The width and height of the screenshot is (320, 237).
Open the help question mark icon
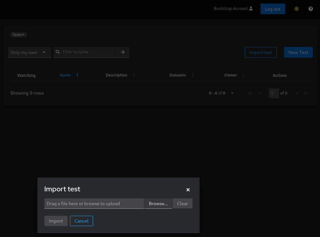tap(311, 9)
